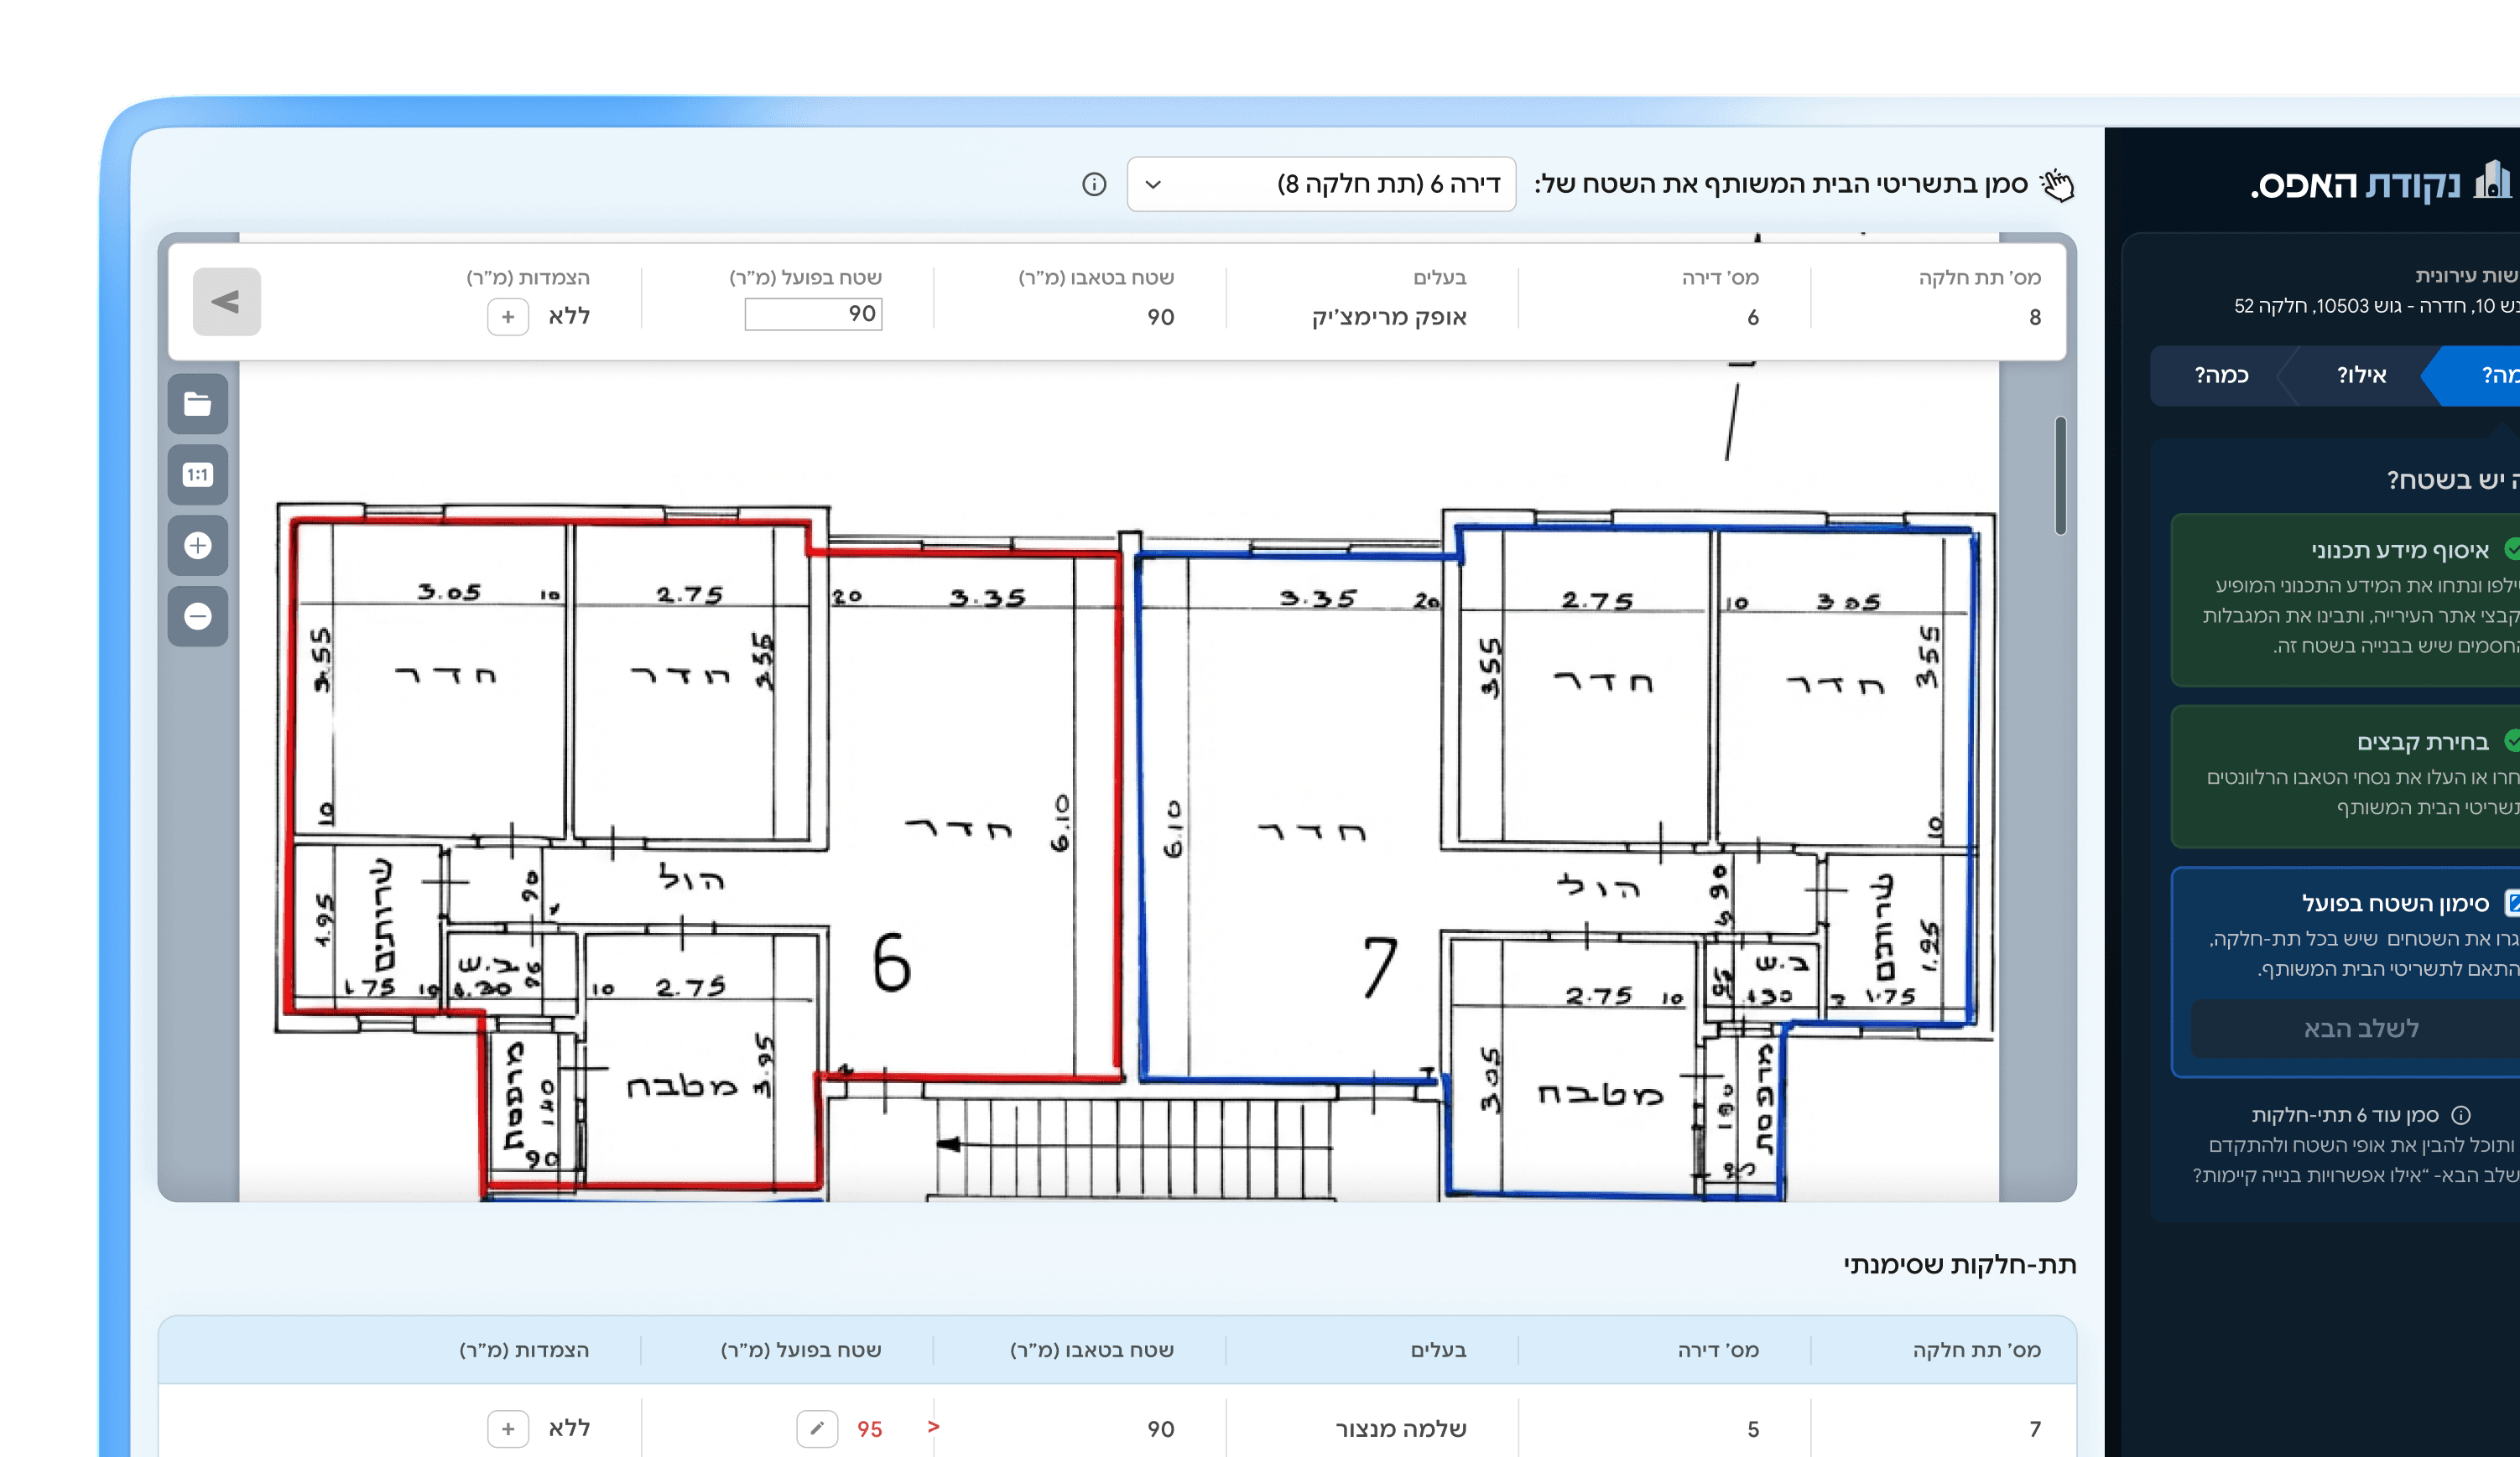Click the info icon by 'סמן עוד 6 תתי-חלקות'
The height and width of the screenshot is (1457, 2520).
click(2462, 1115)
